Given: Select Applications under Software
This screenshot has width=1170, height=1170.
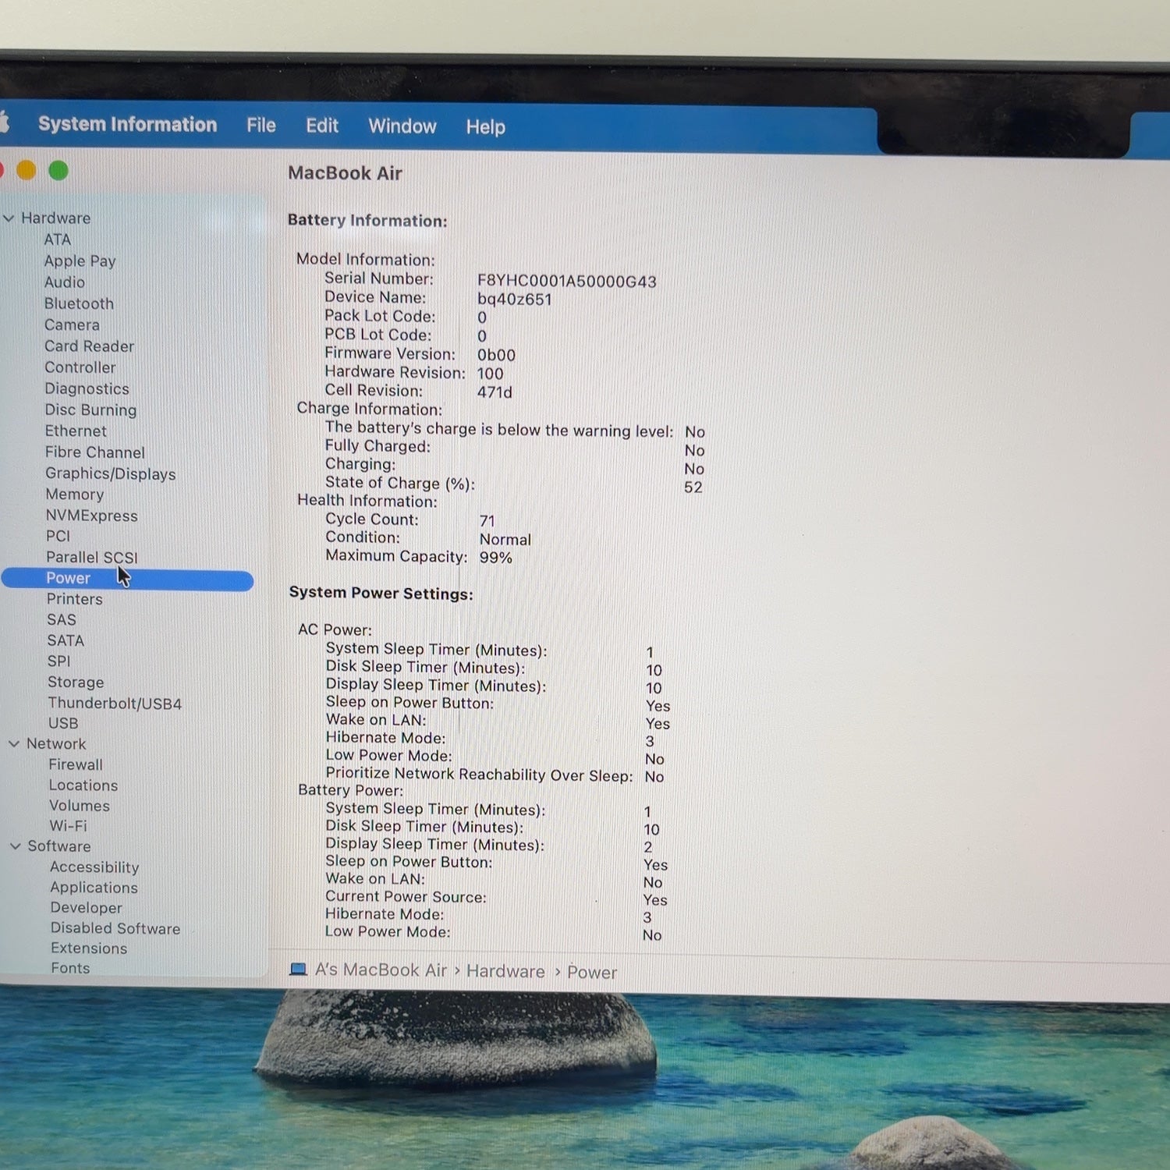Looking at the screenshot, I should pos(94,888).
